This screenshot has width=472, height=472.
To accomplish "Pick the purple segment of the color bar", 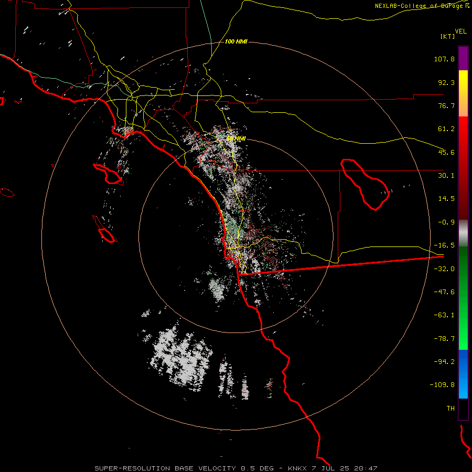I will pos(463,58).
